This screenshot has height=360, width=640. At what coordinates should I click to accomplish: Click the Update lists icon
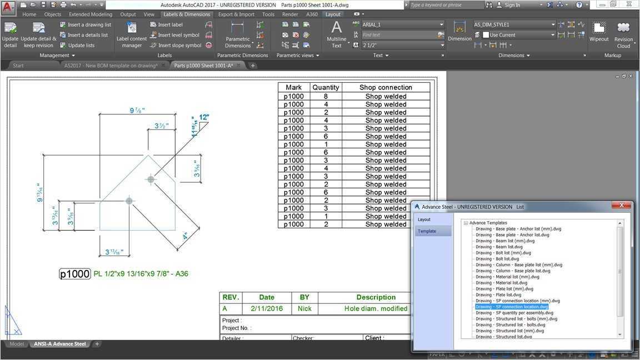click(x=63, y=46)
